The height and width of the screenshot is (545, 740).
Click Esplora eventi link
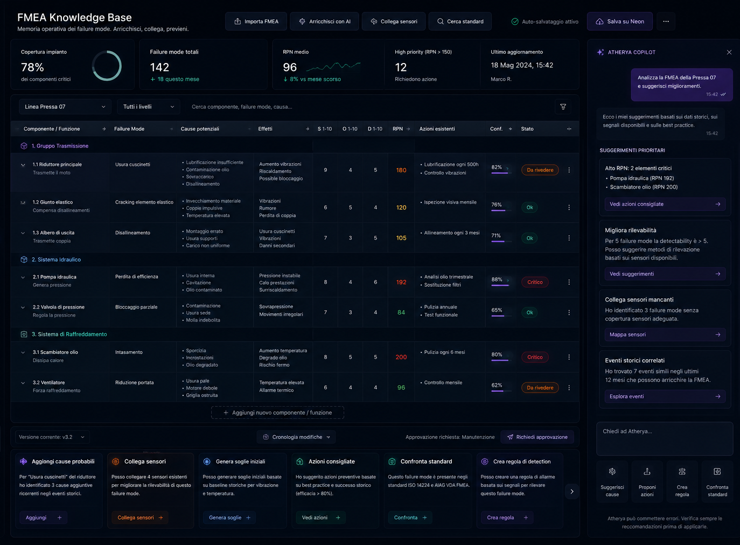(x=665, y=396)
